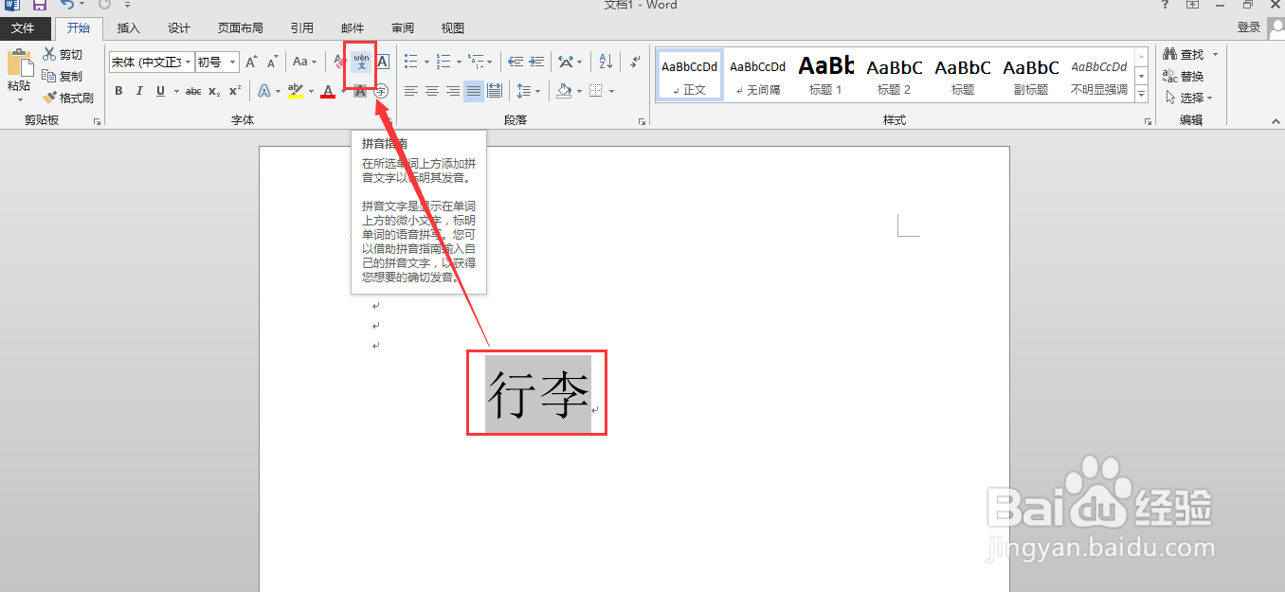Expand the 初号 font size dropdown
Screen dimensions: 1285x592
click(x=232, y=63)
